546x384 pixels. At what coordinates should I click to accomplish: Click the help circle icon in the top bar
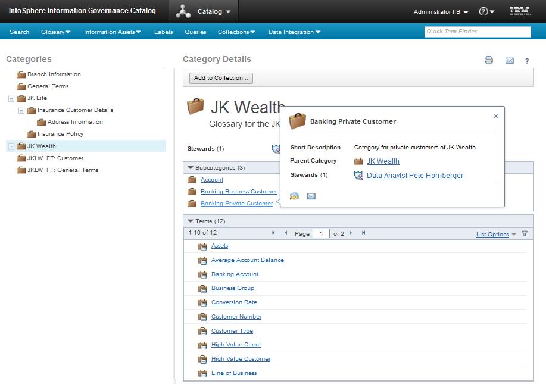483,11
